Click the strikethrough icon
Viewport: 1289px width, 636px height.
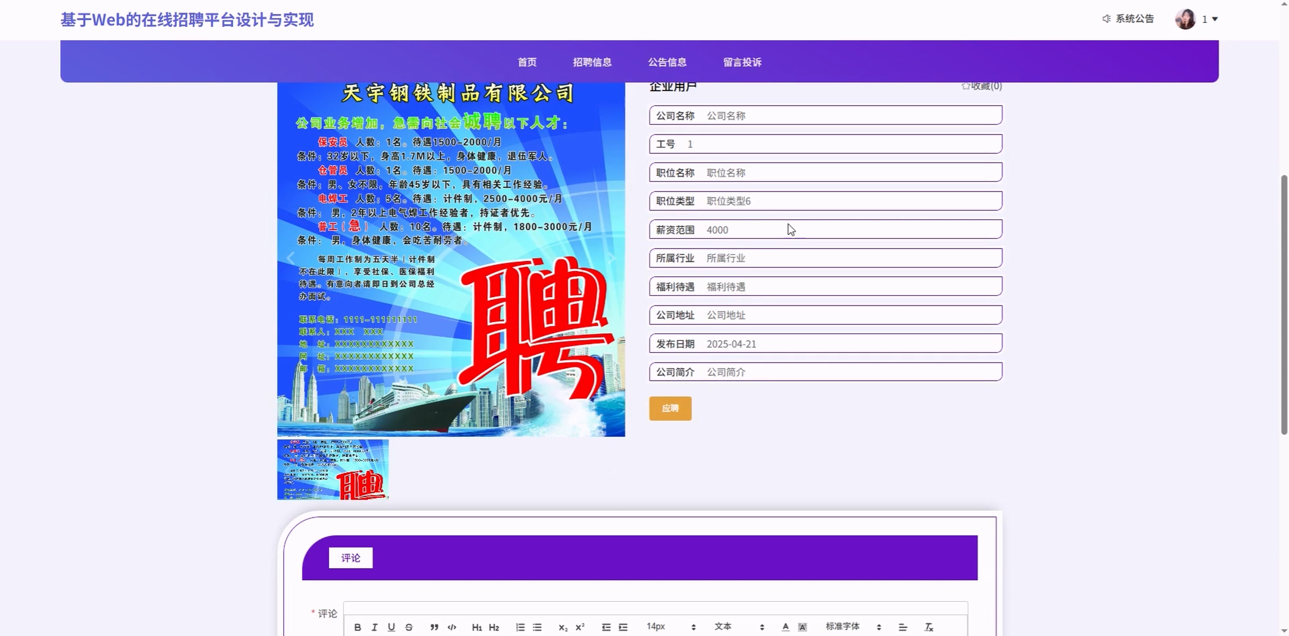click(409, 627)
